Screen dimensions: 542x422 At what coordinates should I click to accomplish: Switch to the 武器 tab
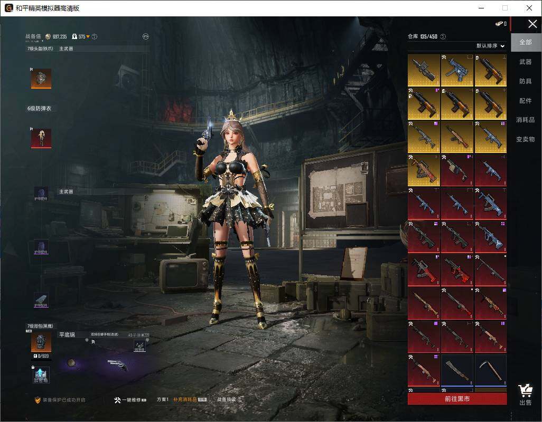(x=526, y=62)
